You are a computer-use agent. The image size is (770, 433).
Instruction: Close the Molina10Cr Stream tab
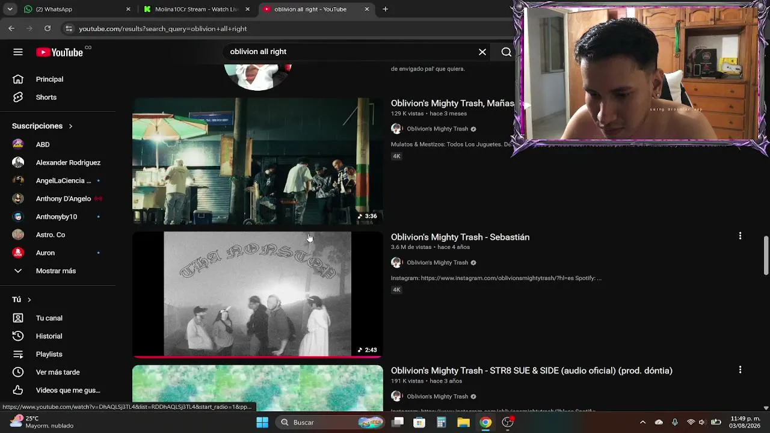point(247,9)
